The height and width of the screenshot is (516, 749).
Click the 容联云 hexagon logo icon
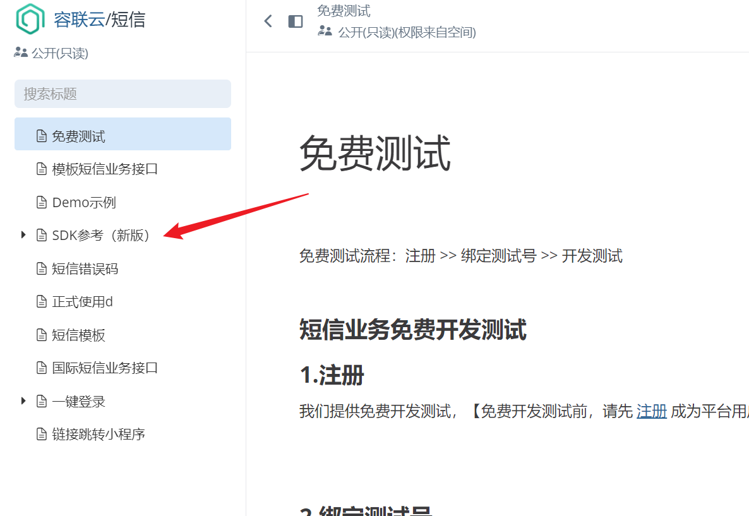coord(30,19)
